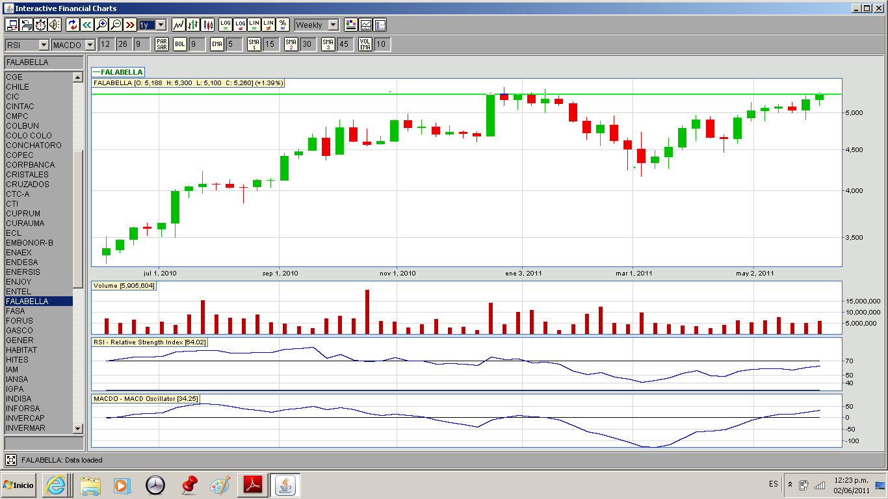This screenshot has height=499, width=888.
Task: Open the Weekly interval dropdown
Action: 333,25
